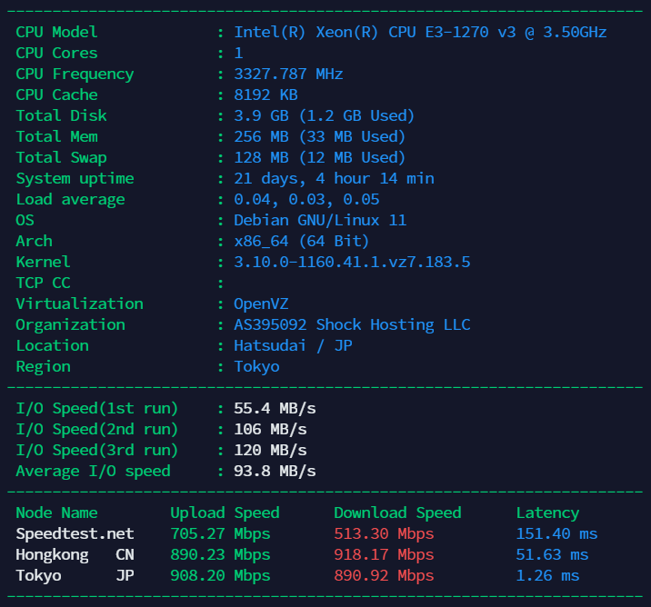The width and height of the screenshot is (651, 607).
Task: Click the CPU Frequency value 3327.787 MHz
Action: (288, 75)
